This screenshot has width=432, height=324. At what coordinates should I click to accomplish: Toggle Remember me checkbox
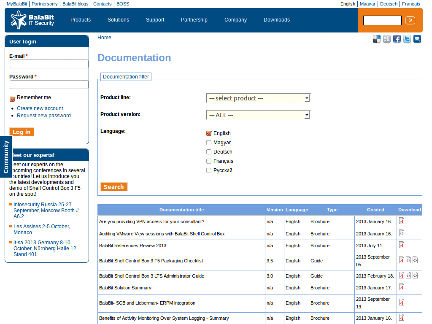[x=12, y=99]
